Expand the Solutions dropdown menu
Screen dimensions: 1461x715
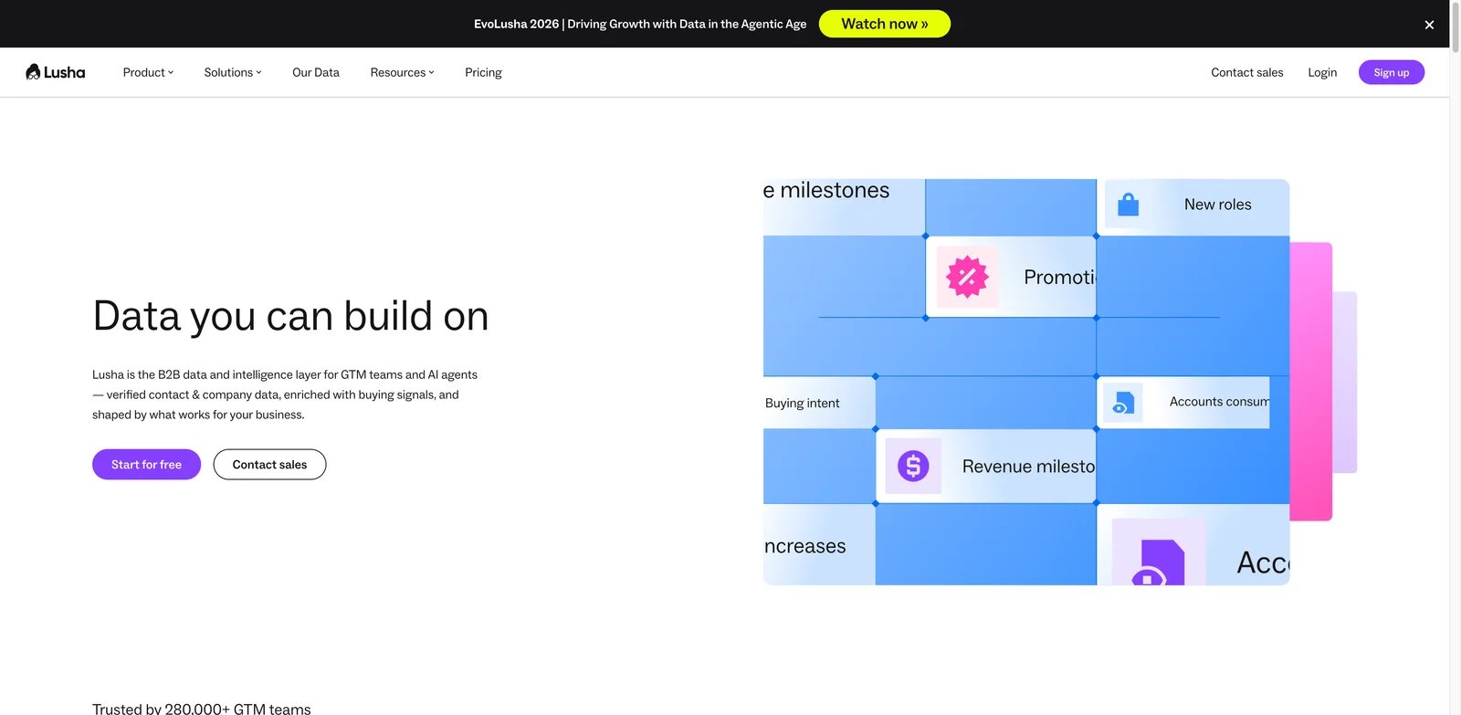click(233, 72)
